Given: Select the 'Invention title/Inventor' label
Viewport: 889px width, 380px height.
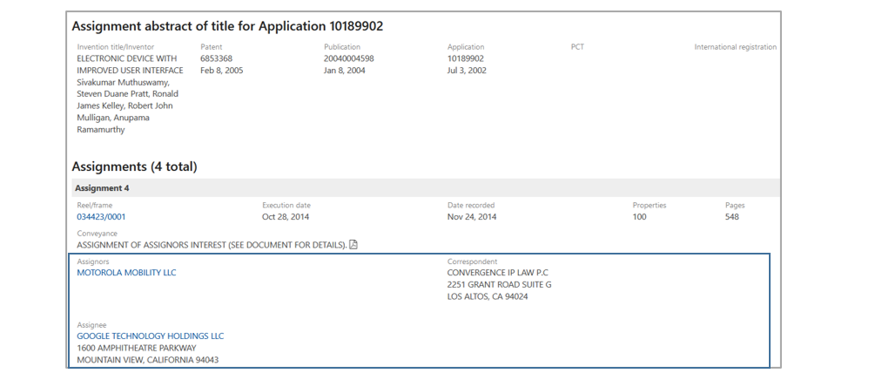Looking at the screenshot, I should tap(116, 47).
